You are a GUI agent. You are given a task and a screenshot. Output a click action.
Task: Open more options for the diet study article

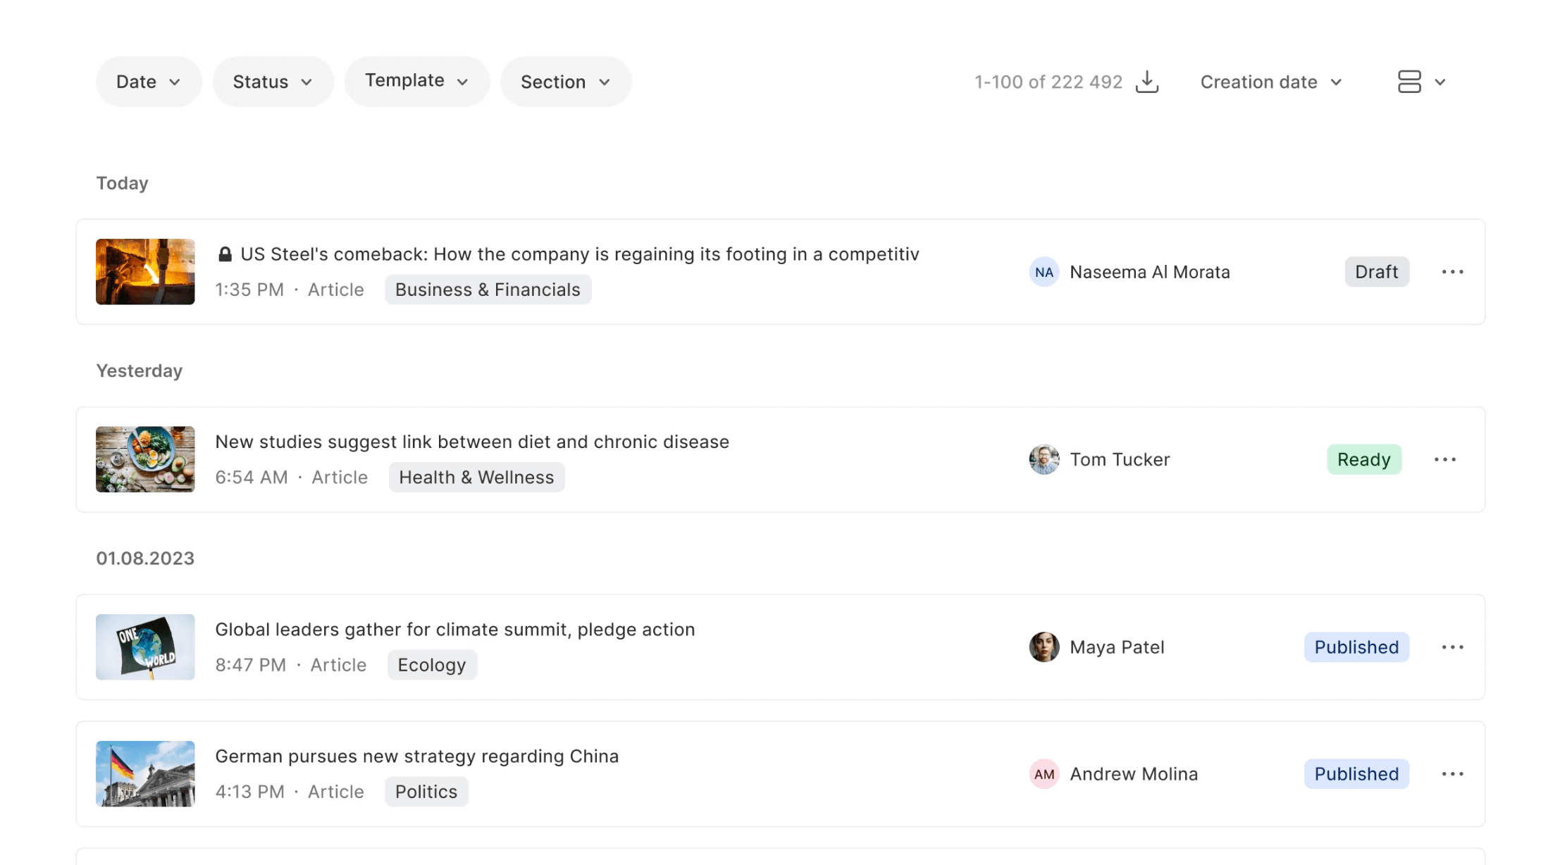click(x=1444, y=459)
